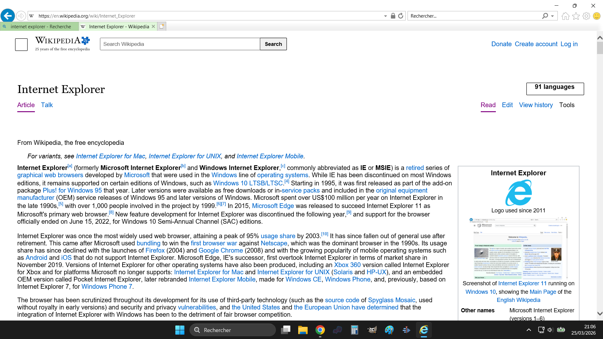
Task: Open Google Chrome from the taskbar
Action: click(320, 330)
